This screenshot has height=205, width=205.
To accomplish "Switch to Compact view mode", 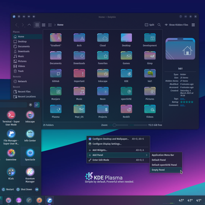I will pyautogui.click(x=44, y=25).
